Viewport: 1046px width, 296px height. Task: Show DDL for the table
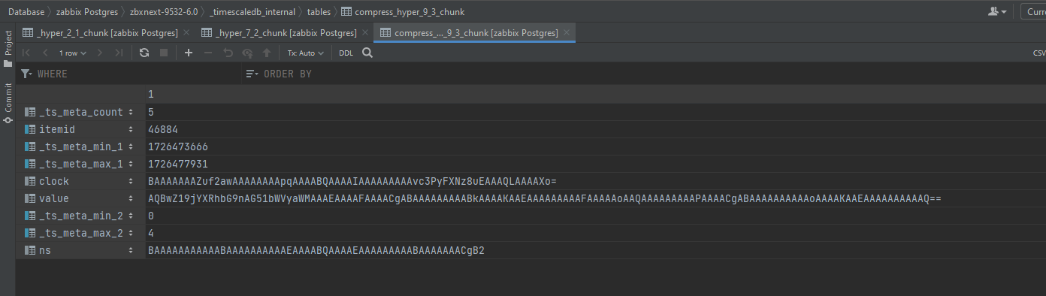coord(346,53)
